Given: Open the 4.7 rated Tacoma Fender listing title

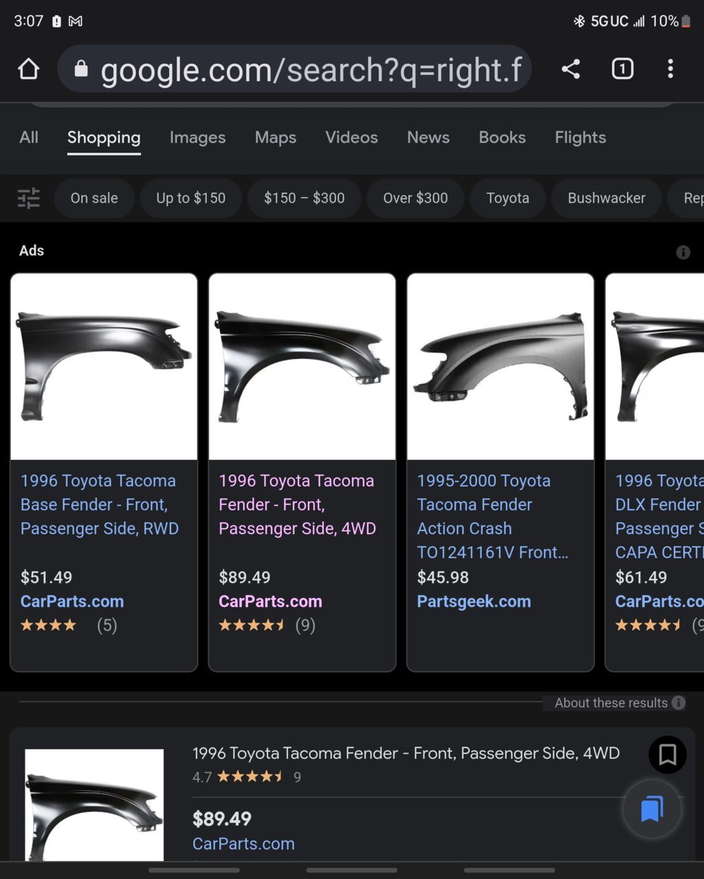Looking at the screenshot, I should point(406,753).
